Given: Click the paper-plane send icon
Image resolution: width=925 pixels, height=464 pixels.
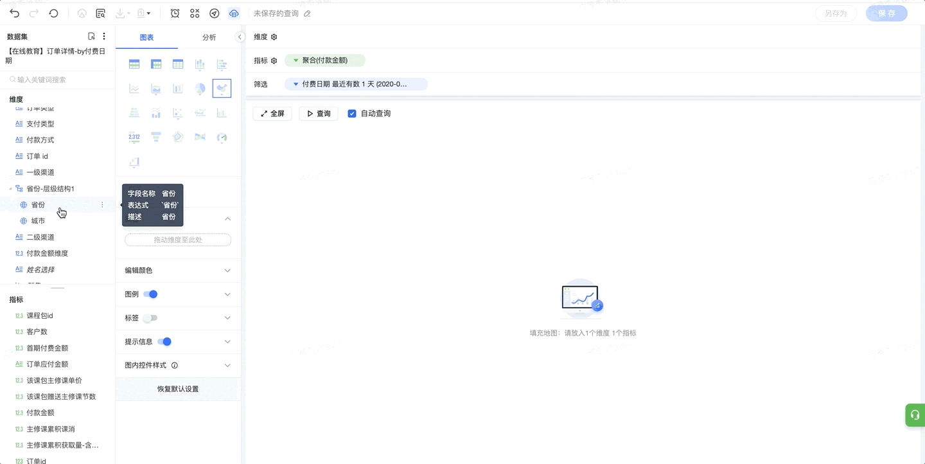Looking at the screenshot, I should (x=215, y=13).
